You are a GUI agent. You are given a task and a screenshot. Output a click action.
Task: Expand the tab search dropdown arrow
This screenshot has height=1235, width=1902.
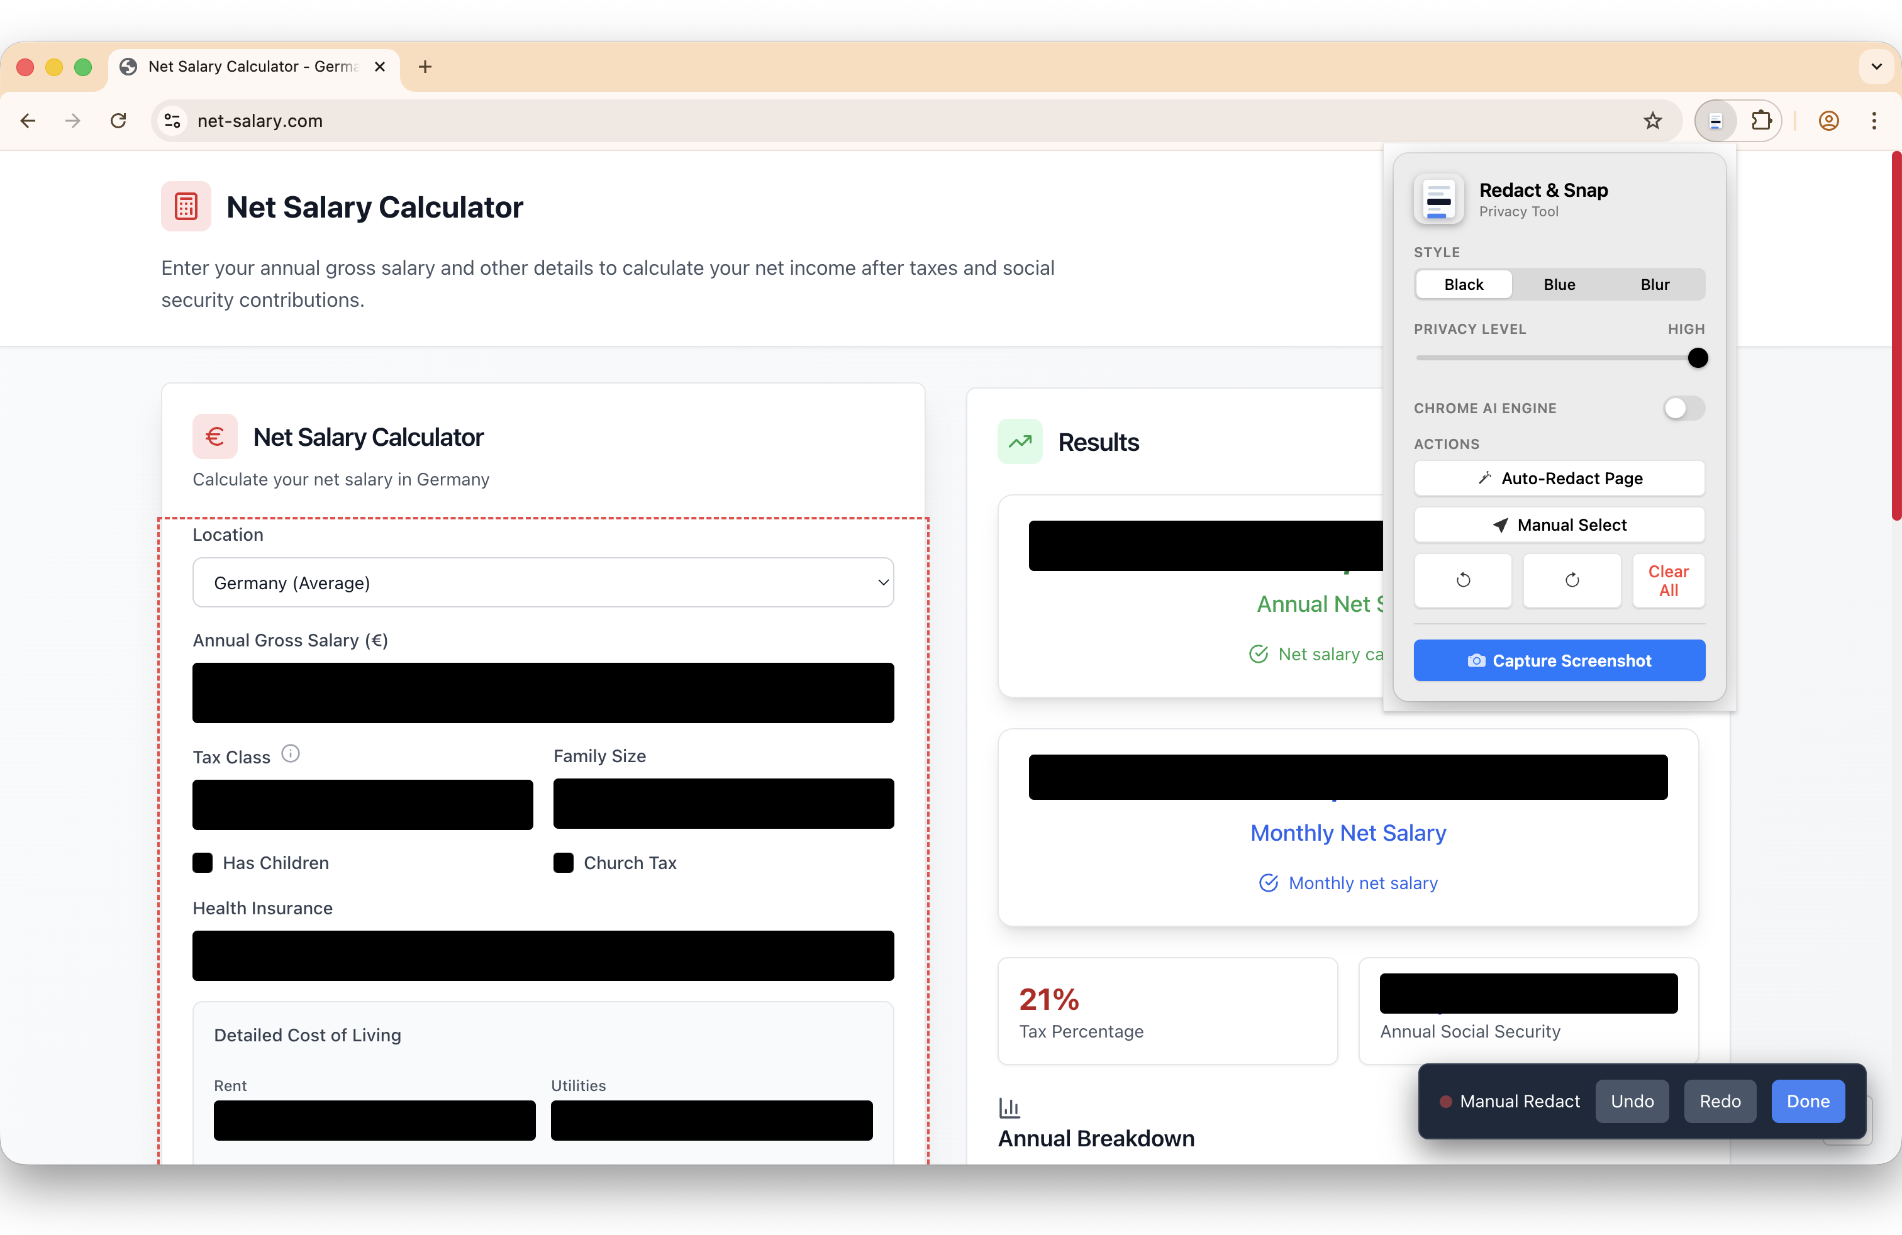1876,66
